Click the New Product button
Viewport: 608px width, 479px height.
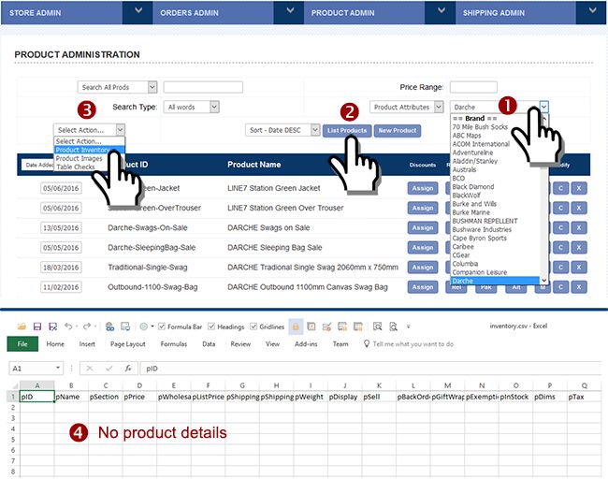398,130
